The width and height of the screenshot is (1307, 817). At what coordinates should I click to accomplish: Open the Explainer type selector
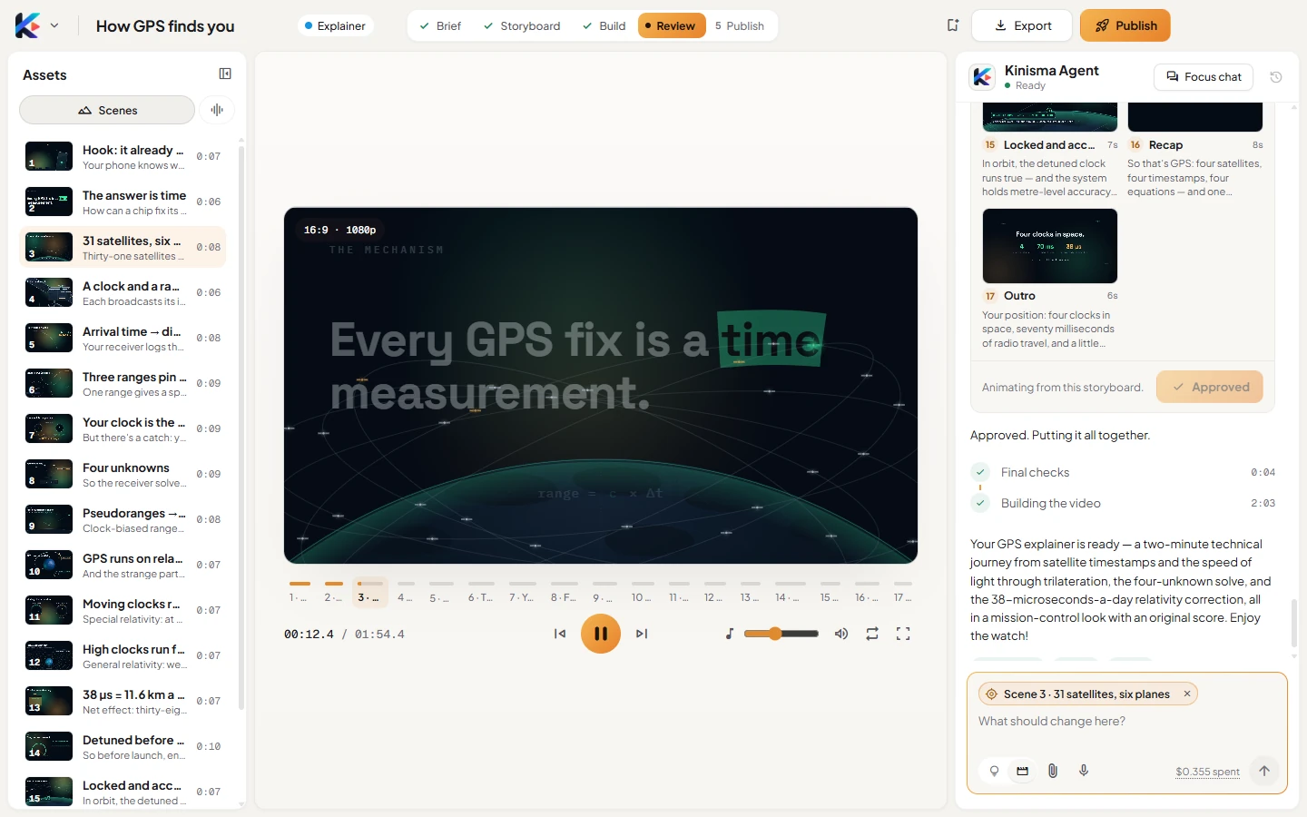(x=335, y=25)
